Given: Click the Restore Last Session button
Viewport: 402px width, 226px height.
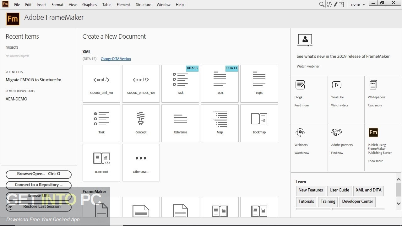Looking at the screenshot, I should click(x=39, y=207).
